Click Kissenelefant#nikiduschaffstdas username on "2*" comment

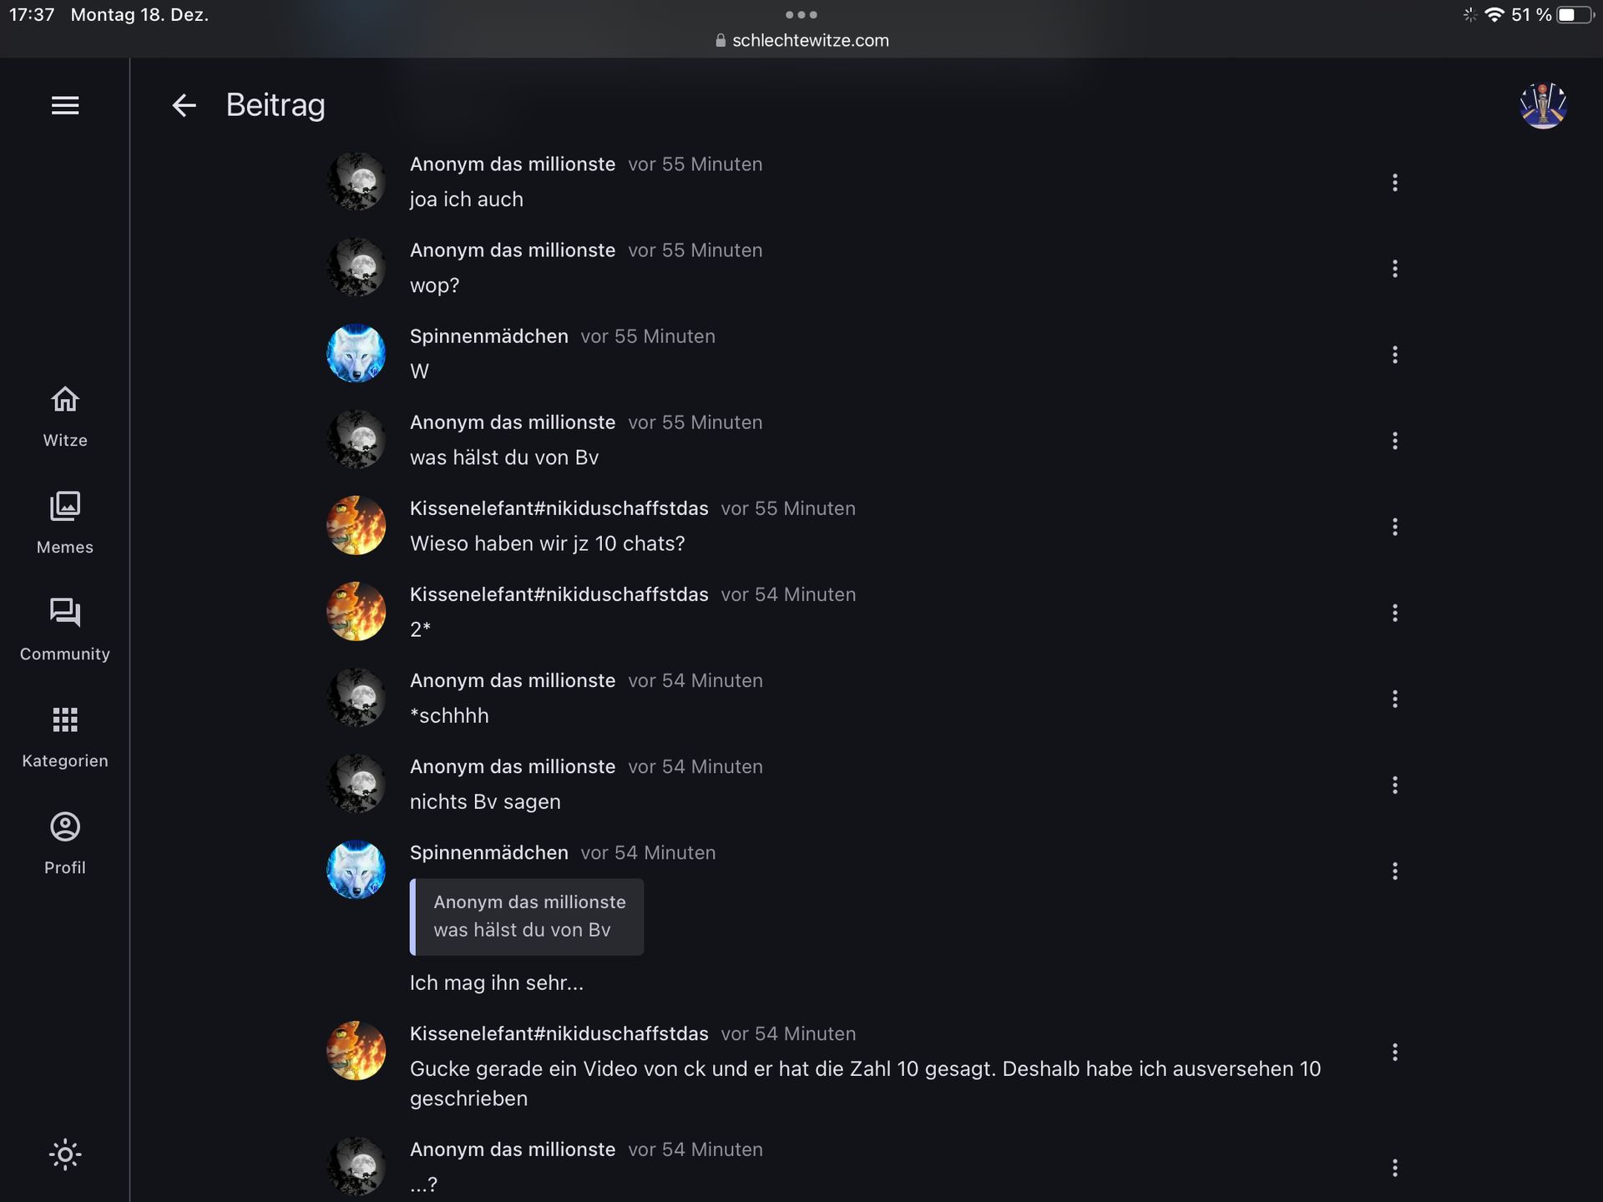point(559,594)
